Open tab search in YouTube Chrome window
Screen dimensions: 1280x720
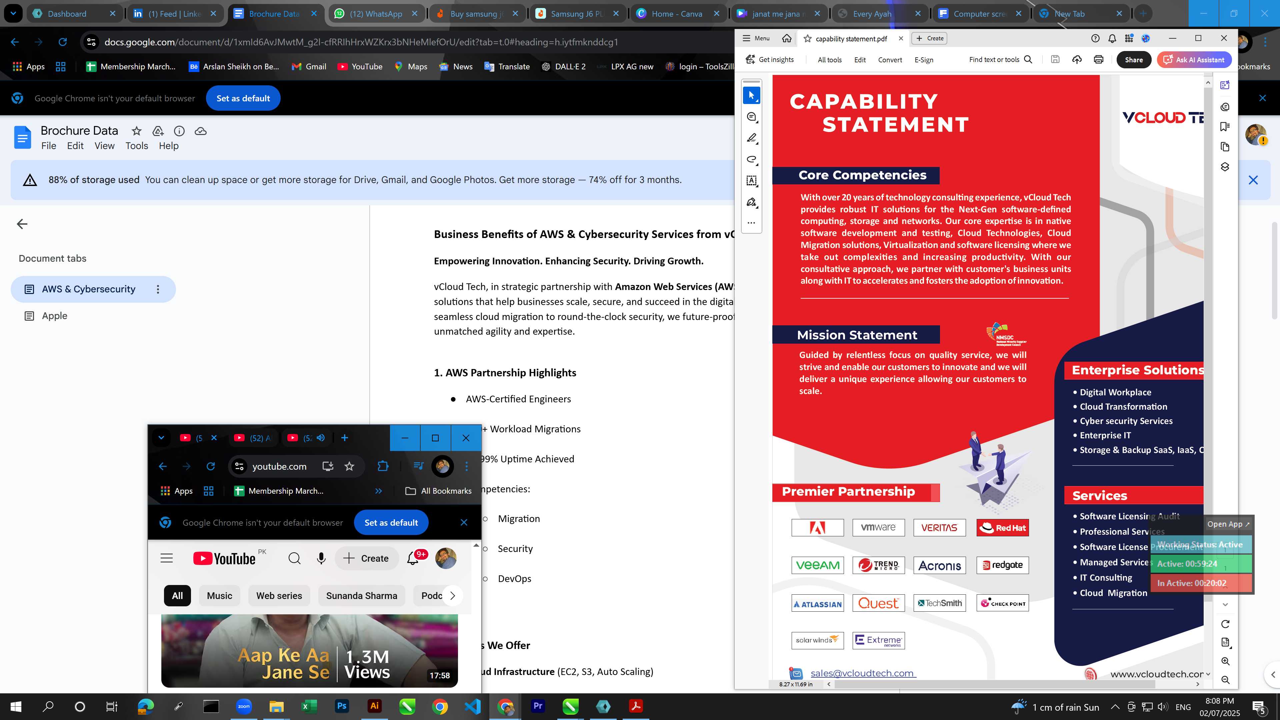161,438
